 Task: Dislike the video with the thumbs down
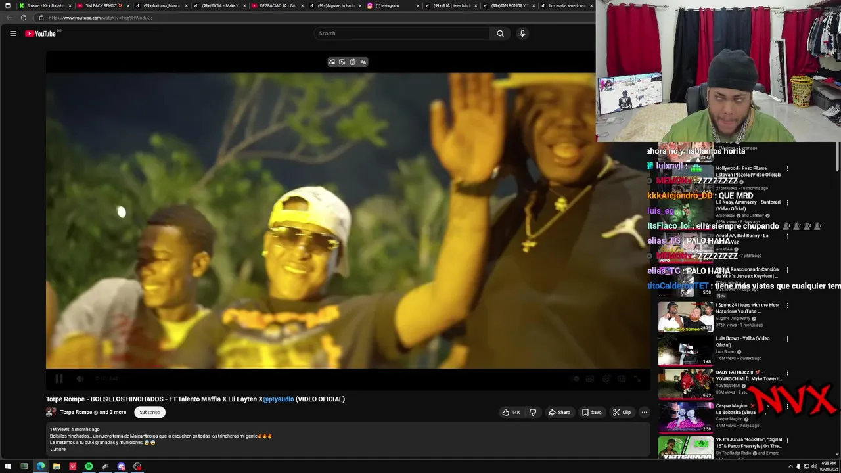click(x=533, y=413)
